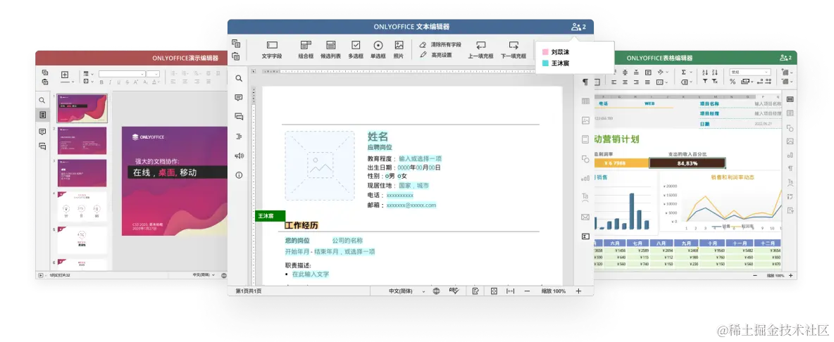Open feedback megaphone icon in document editor

[239, 156]
